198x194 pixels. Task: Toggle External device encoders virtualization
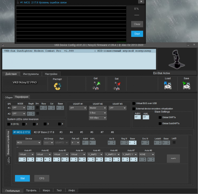tap(134, 109)
